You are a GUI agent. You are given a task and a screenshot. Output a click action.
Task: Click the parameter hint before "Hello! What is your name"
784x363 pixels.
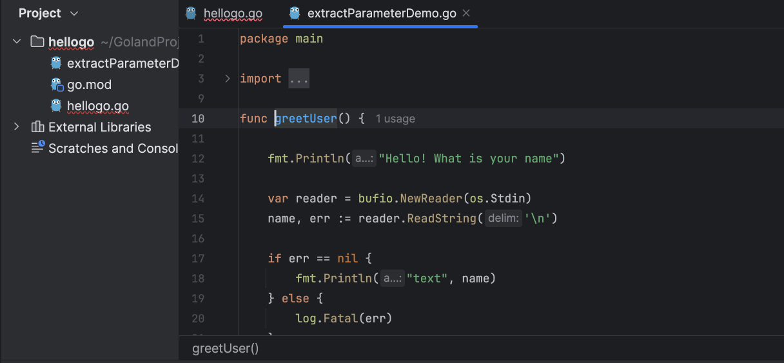click(x=364, y=159)
